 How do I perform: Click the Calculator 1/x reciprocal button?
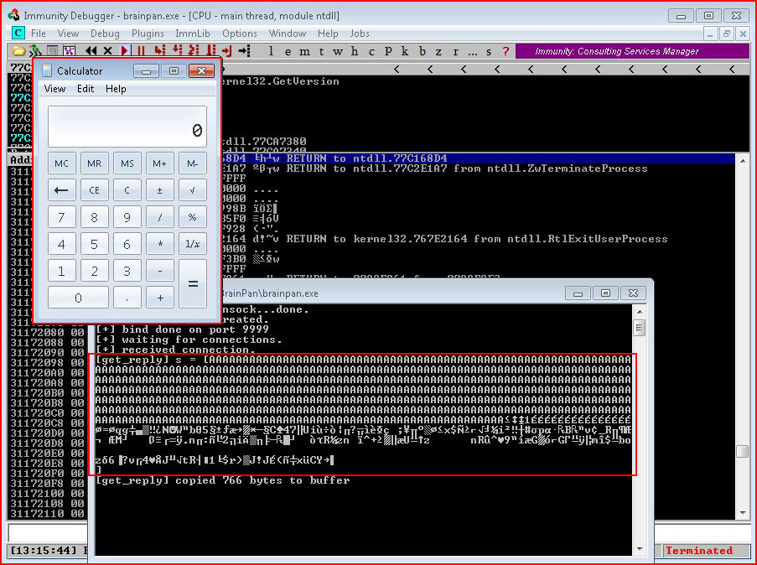[x=193, y=244]
